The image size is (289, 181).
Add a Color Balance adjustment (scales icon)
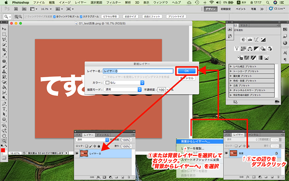[x=250, y=49]
